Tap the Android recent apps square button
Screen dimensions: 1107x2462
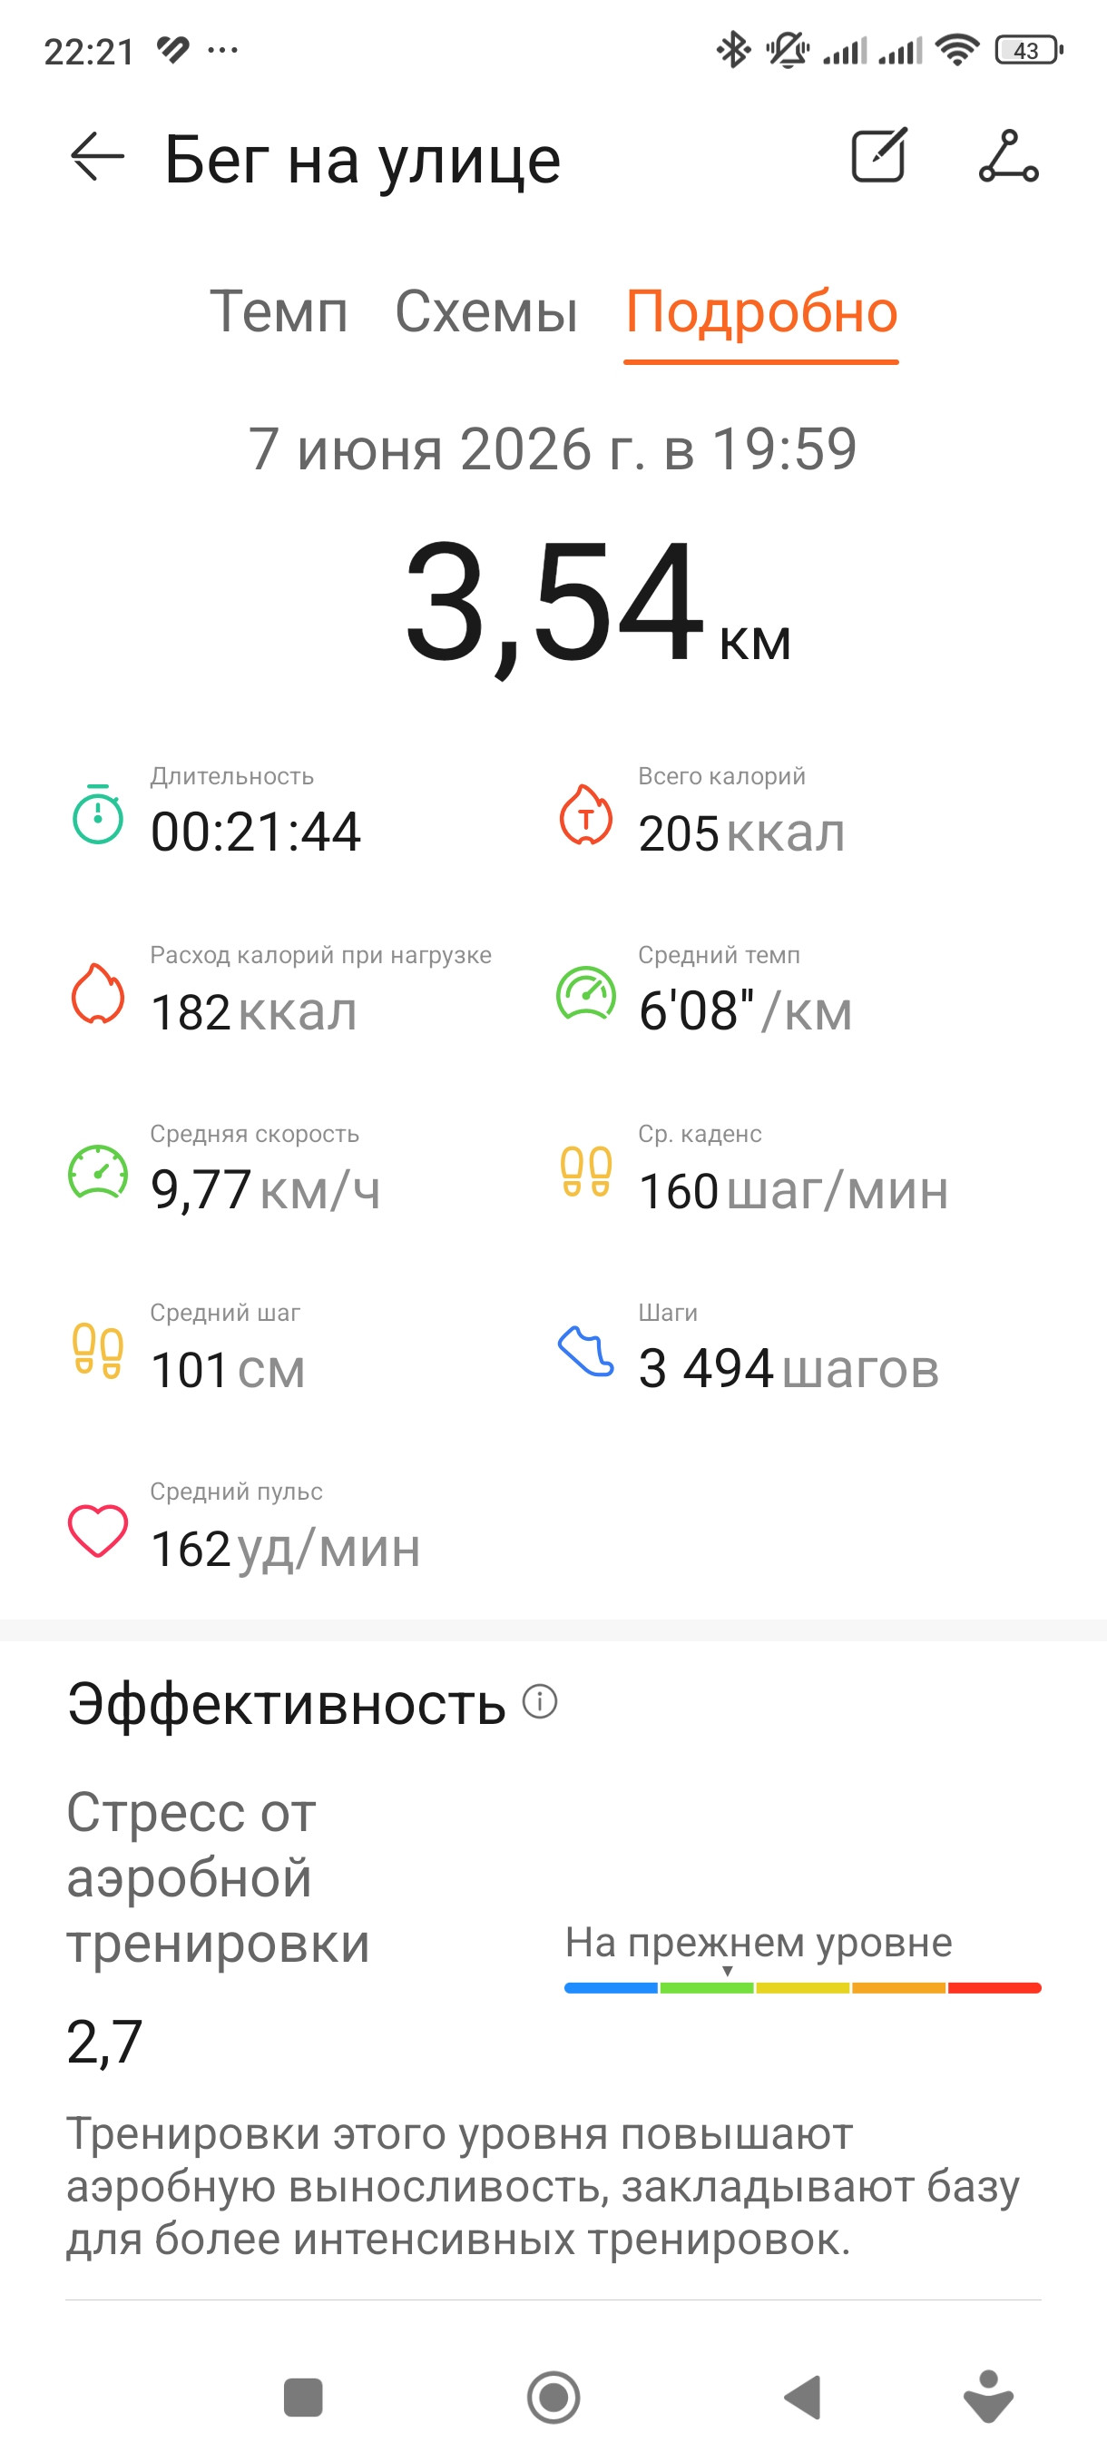click(304, 2398)
